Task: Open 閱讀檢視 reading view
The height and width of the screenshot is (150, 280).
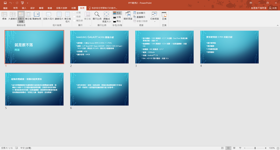Action: coord(37,16)
